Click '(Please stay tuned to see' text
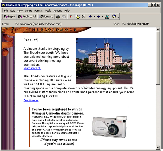This screenshot has width=163, height=151. point(59,140)
